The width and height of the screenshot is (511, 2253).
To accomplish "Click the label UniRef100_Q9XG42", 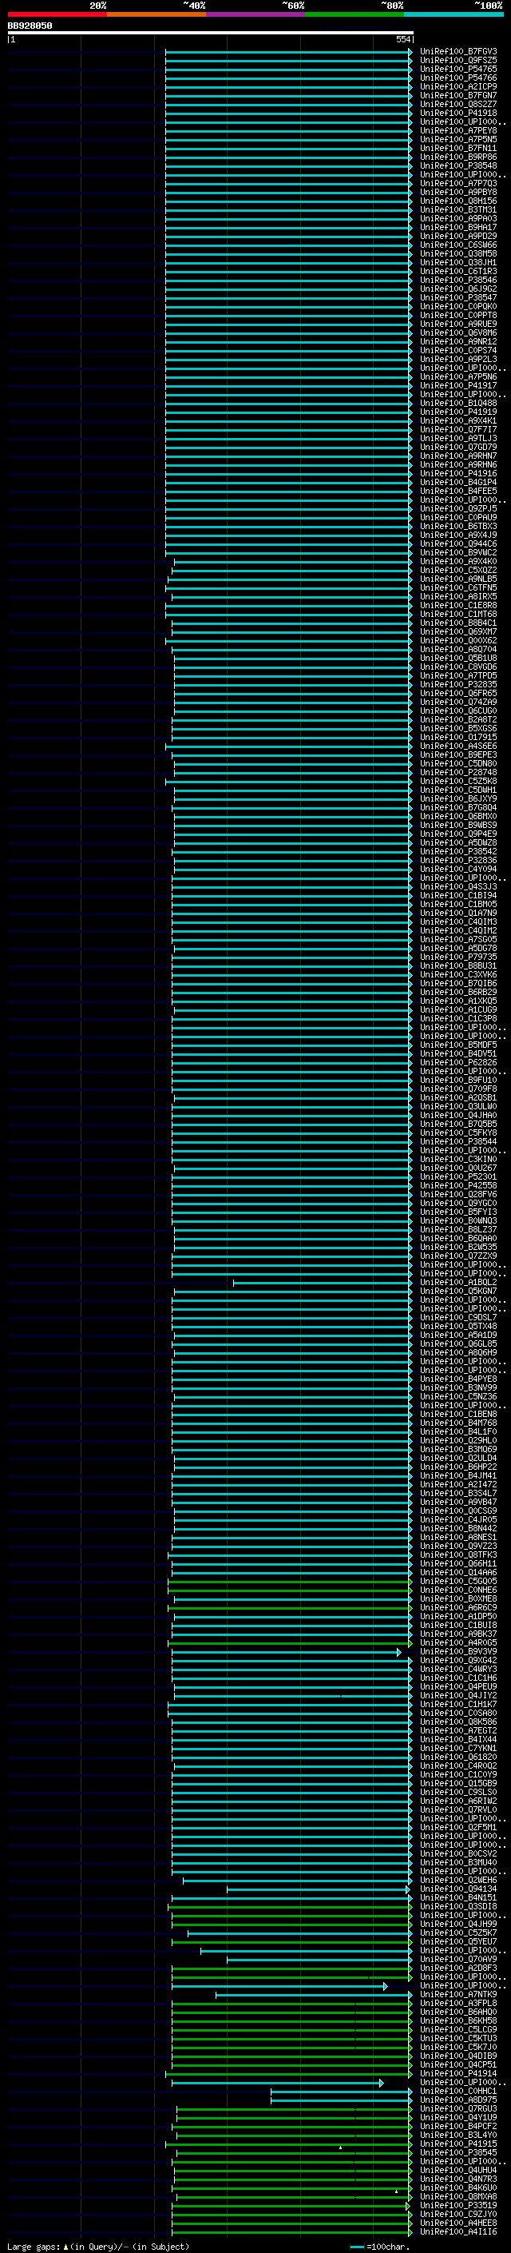I will [x=458, y=1660].
